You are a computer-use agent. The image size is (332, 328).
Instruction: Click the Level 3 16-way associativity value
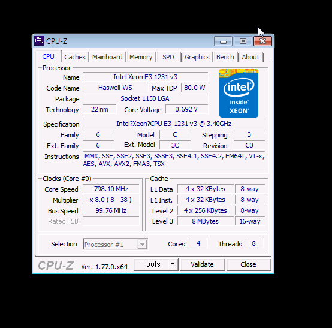tap(250, 221)
